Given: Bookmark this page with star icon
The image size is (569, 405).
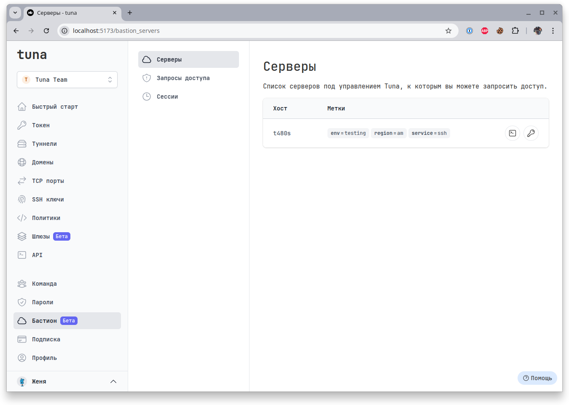Looking at the screenshot, I should [448, 31].
